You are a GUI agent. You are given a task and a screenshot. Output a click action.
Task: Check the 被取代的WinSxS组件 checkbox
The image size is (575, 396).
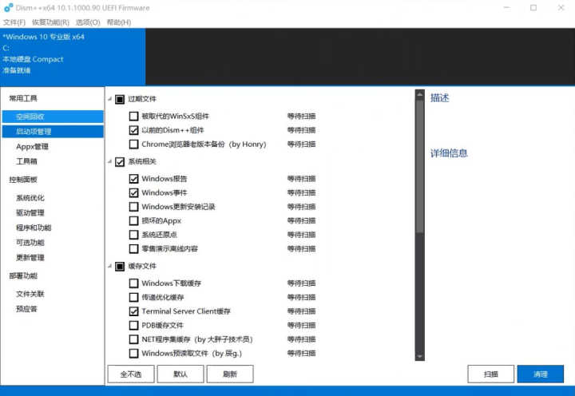click(133, 116)
